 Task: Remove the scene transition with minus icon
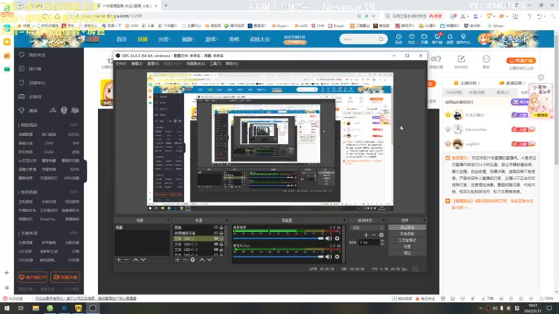[374, 235]
